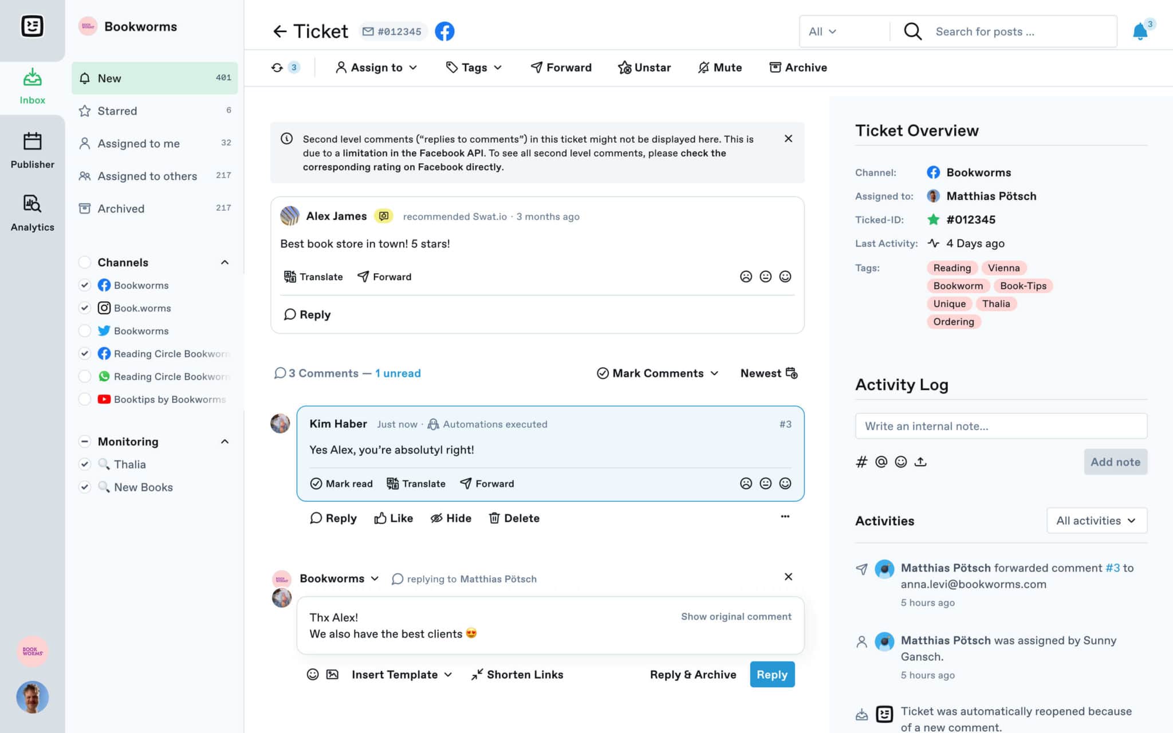The image size is (1173, 733).
Task: Insert a hashtag in the internal note
Action: point(861,462)
